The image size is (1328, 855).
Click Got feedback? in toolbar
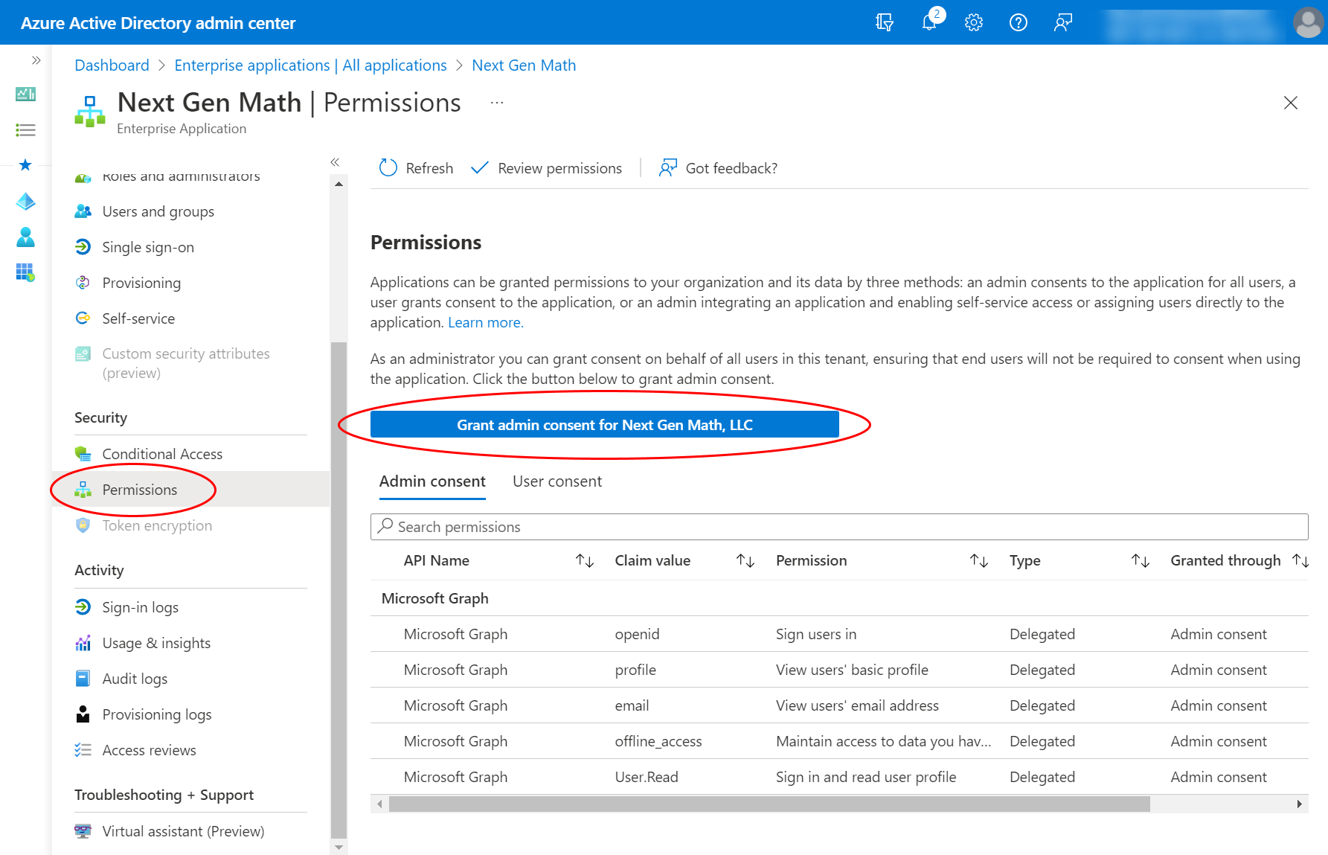click(x=718, y=168)
